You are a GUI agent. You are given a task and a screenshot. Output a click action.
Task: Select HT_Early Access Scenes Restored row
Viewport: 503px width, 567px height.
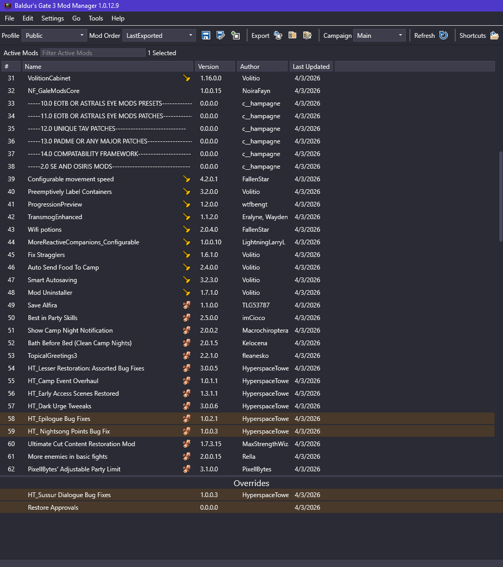click(248, 394)
